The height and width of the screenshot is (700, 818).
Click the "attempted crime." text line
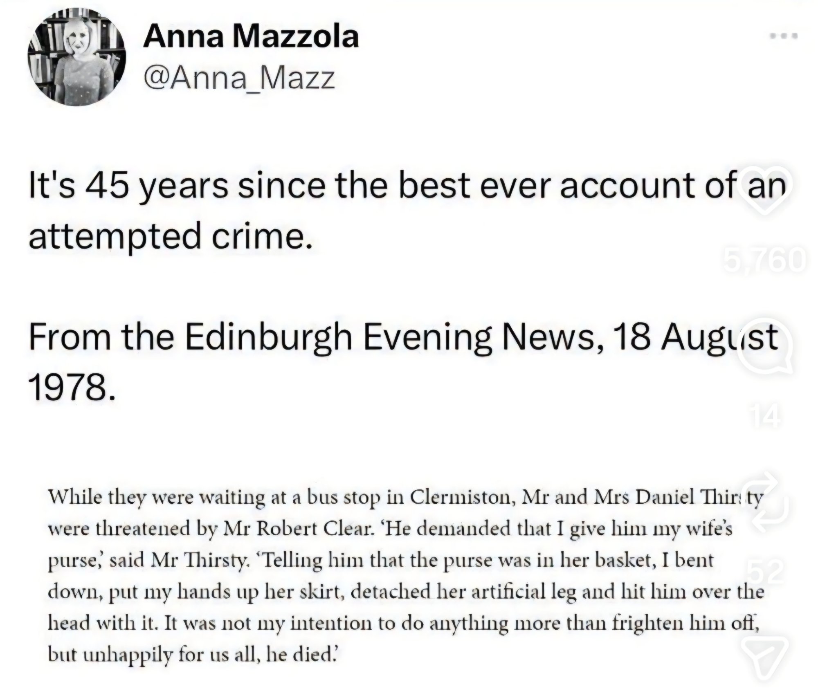tap(171, 236)
